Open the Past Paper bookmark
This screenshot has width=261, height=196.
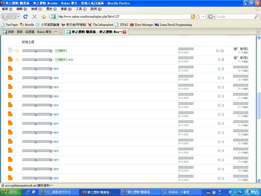10,25
